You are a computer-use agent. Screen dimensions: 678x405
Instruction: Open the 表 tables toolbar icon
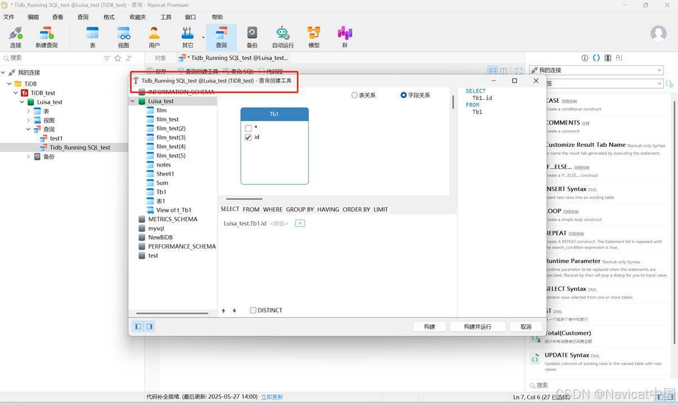[x=92, y=37]
